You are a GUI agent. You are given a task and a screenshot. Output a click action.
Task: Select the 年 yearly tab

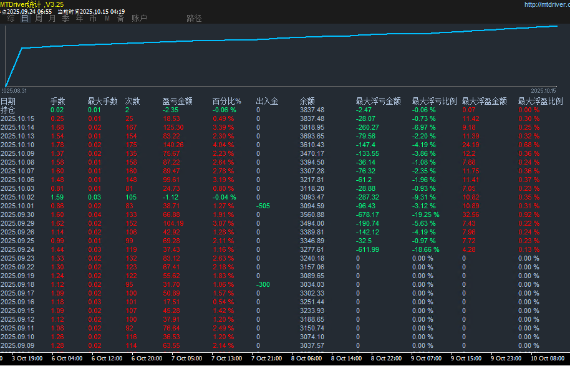tap(80, 18)
